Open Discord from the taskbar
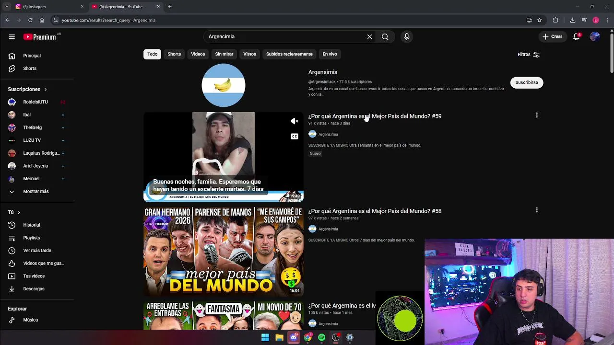This screenshot has width=614, height=345. pos(294,337)
